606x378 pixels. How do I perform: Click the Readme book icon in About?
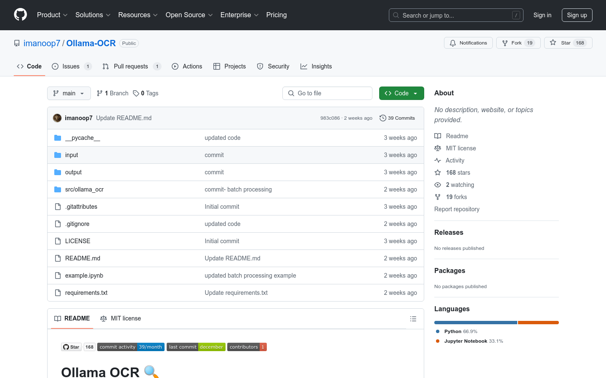[x=438, y=136]
